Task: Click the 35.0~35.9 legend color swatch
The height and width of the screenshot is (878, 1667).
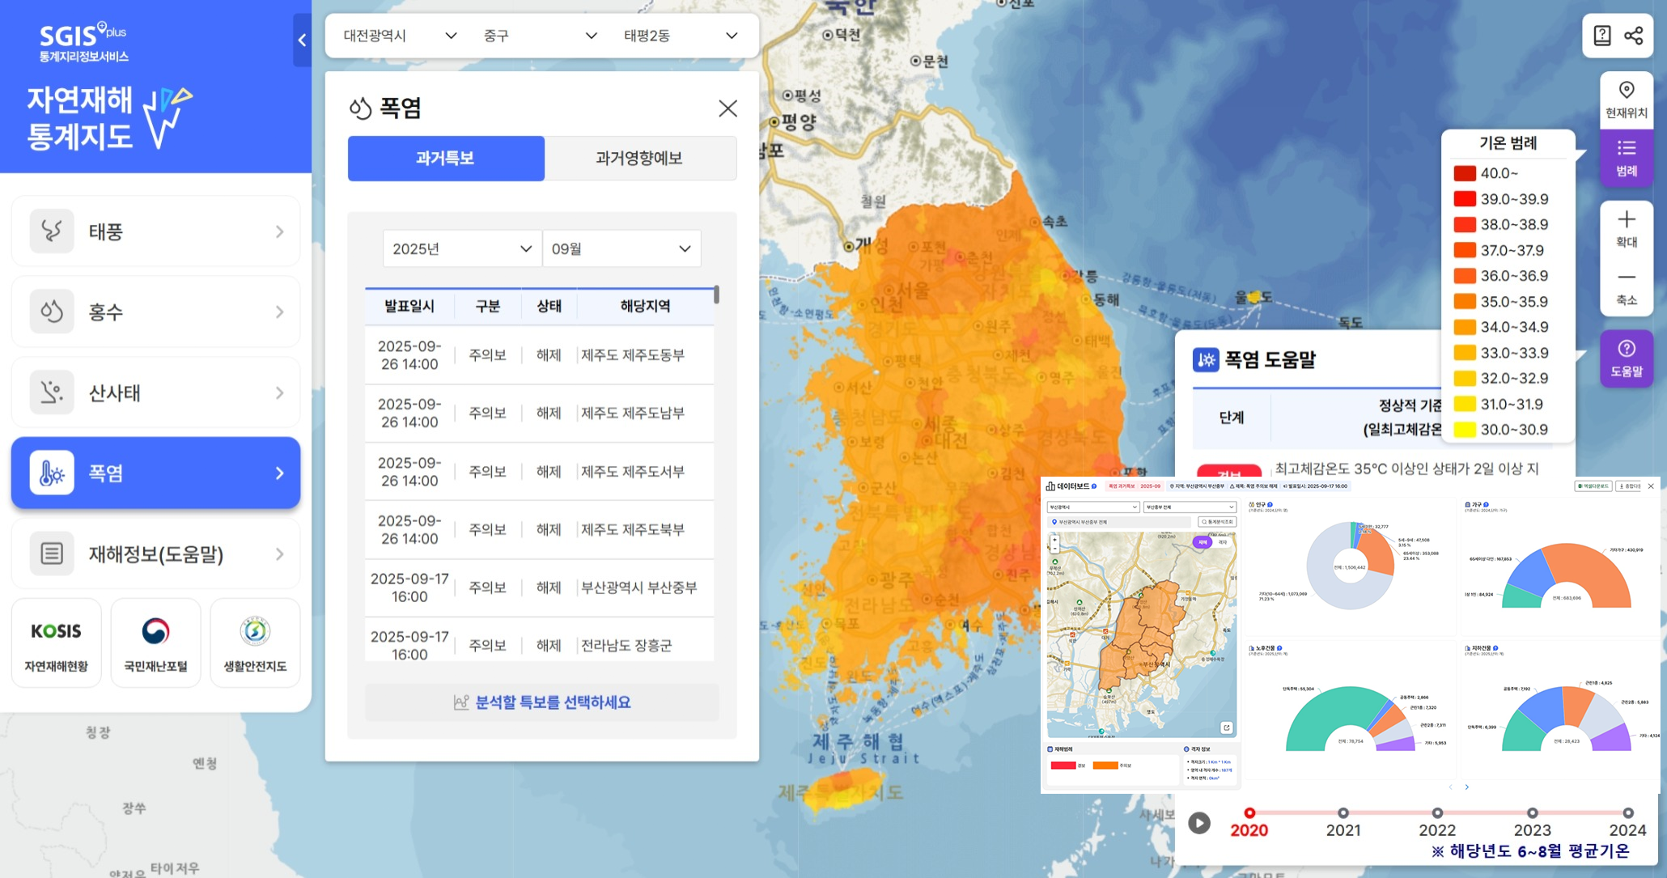Action: point(1465,301)
